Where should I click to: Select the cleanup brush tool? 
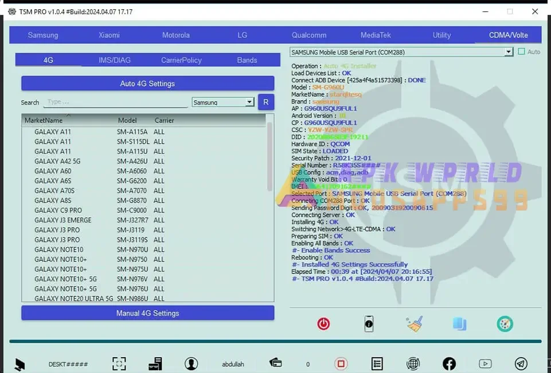[x=414, y=323]
